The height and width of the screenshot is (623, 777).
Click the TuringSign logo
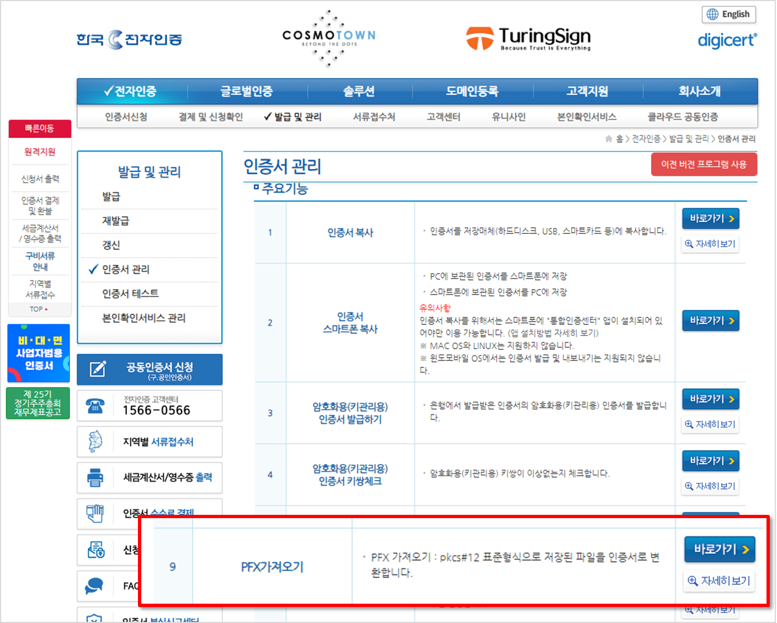click(x=528, y=39)
